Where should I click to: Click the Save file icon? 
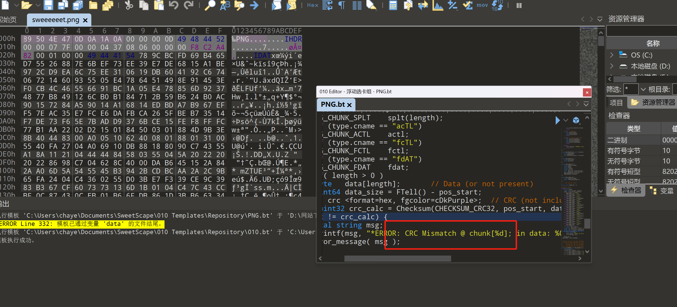pyautogui.click(x=48, y=5)
